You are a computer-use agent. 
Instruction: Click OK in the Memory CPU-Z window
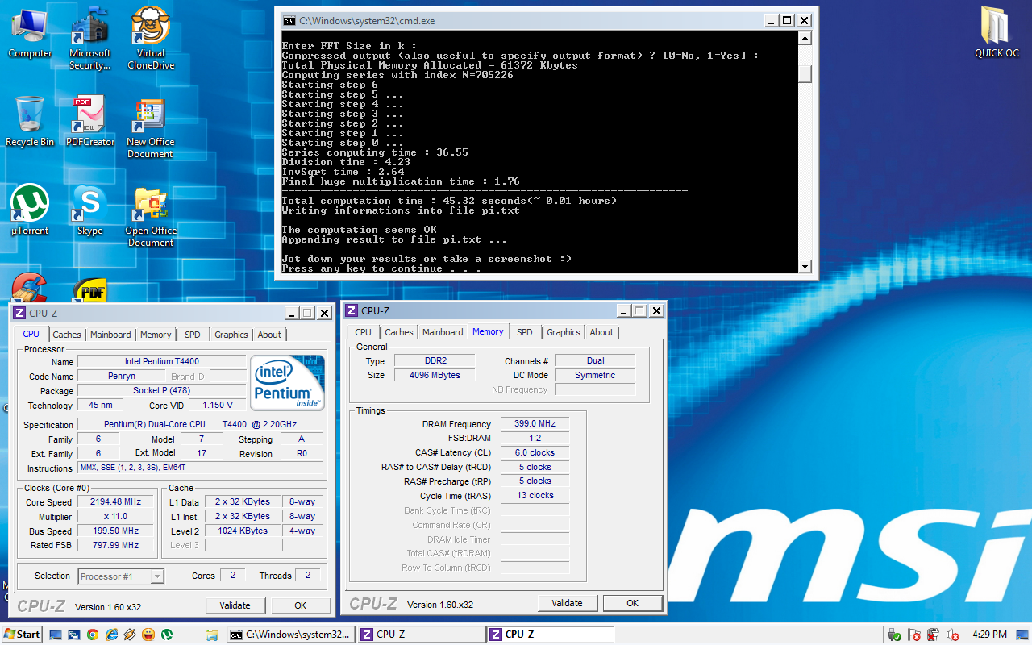pos(633,603)
